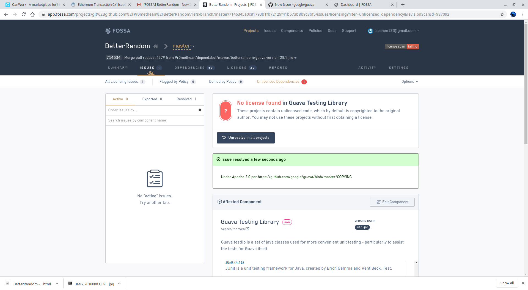The height and width of the screenshot is (290, 528).
Task: Click the Search issues by component name field
Action: pyautogui.click(x=155, y=120)
